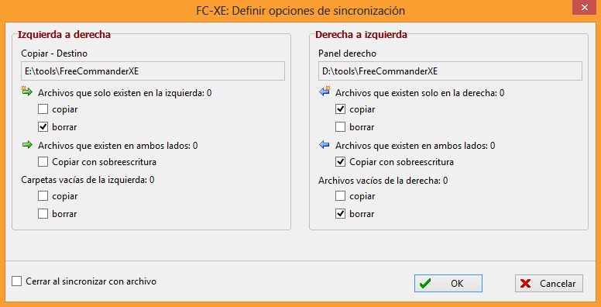Screen dimensions: 601x307
Task: Click the Copiar - Destino path field
Action: point(153,71)
